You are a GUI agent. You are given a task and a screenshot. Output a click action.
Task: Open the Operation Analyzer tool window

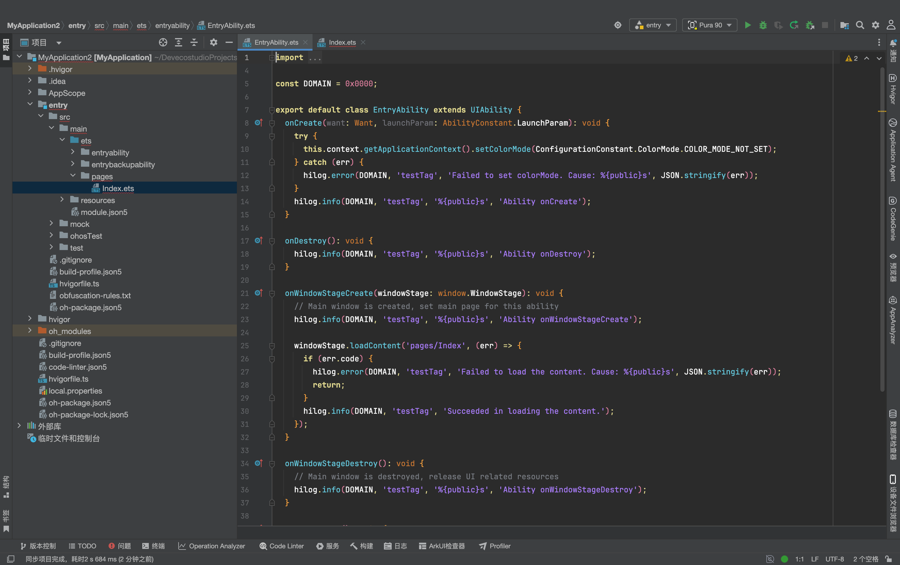(212, 546)
